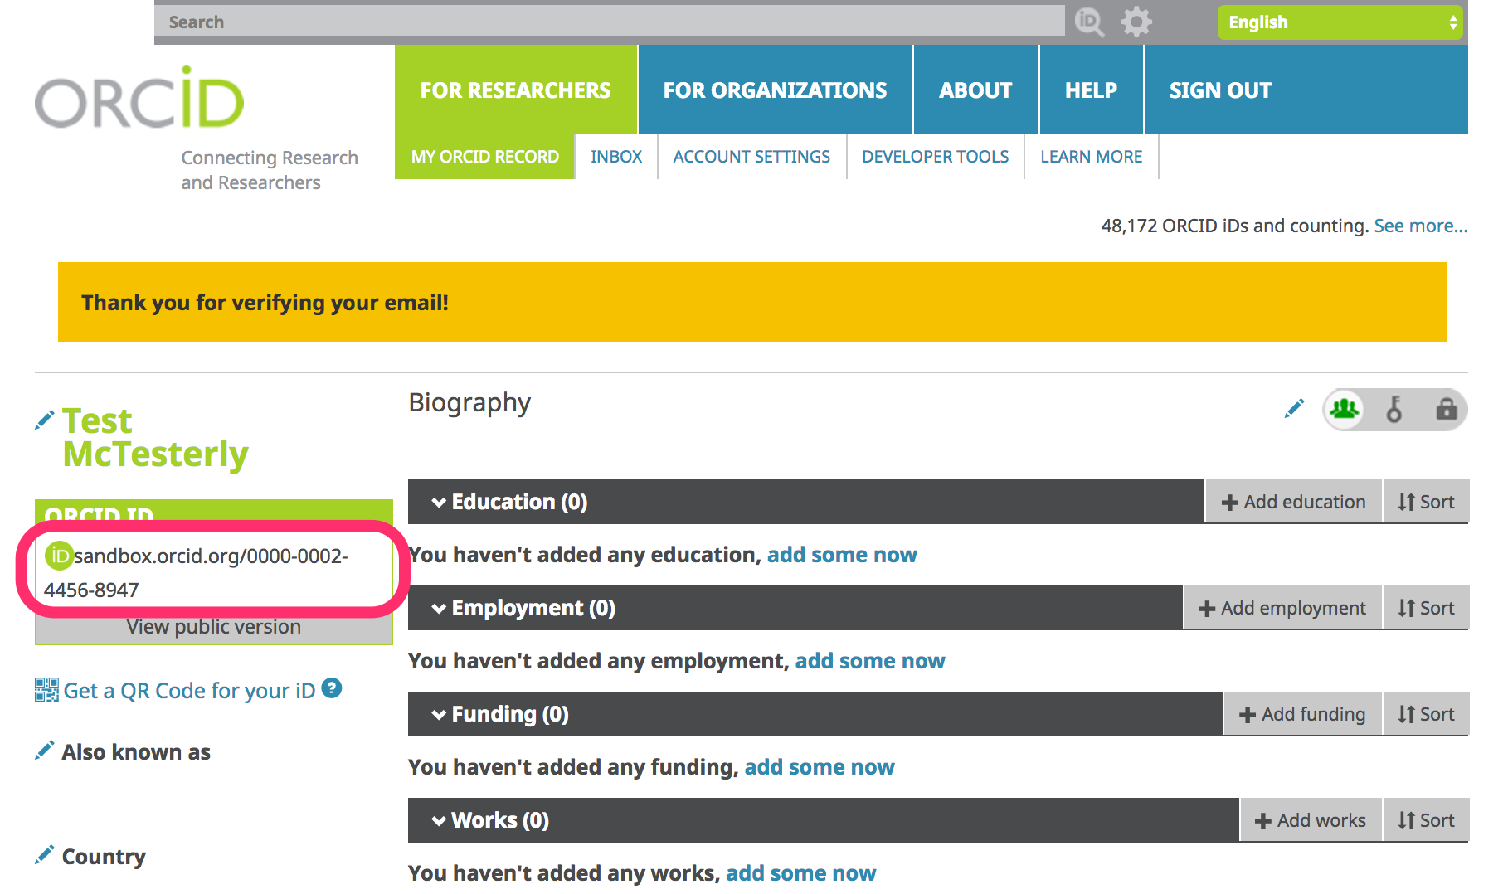Open the search settings gear icon
The image size is (1503, 894).
(x=1136, y=22)
